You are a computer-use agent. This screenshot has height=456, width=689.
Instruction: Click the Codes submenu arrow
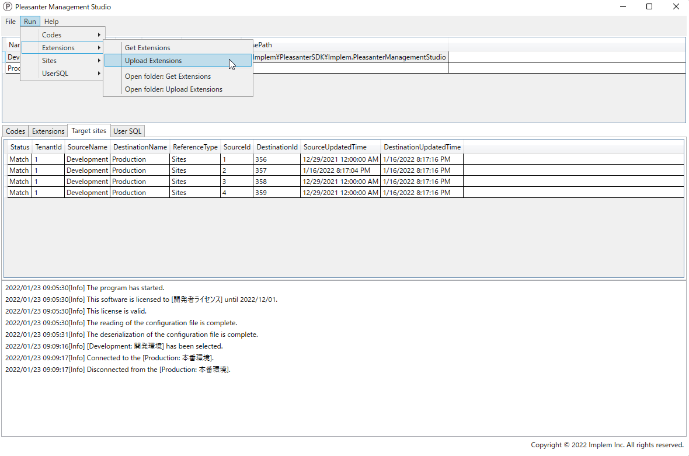99,34
